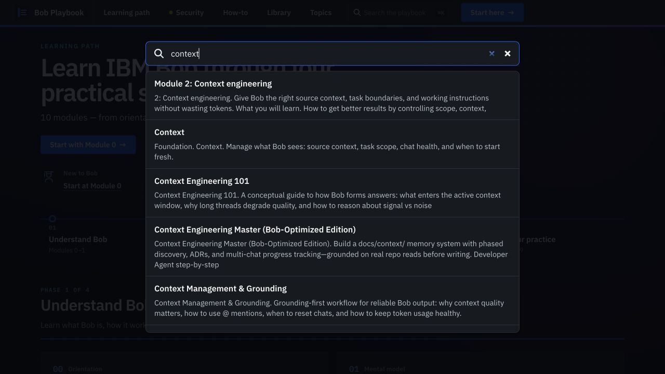Screen dimensions: 665x374
Task: Navigate to the Library nav item
Action: (279, 12)
